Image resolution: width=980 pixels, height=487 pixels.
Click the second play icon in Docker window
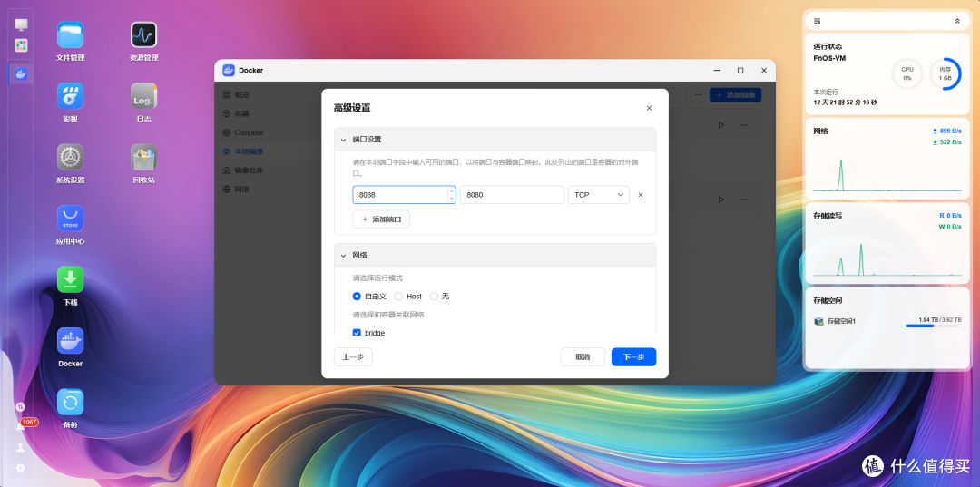pos(720,200)
